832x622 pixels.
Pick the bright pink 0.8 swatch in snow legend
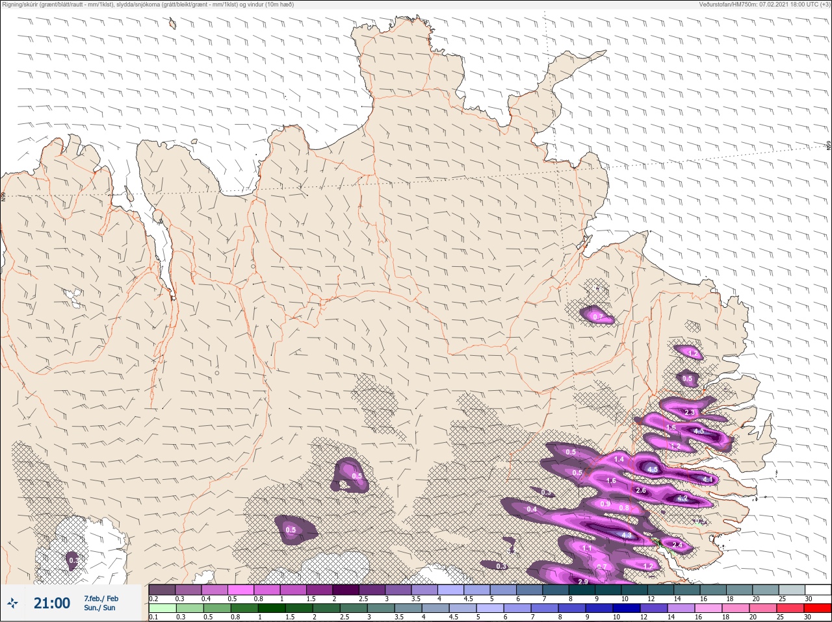tap(267, 590)
